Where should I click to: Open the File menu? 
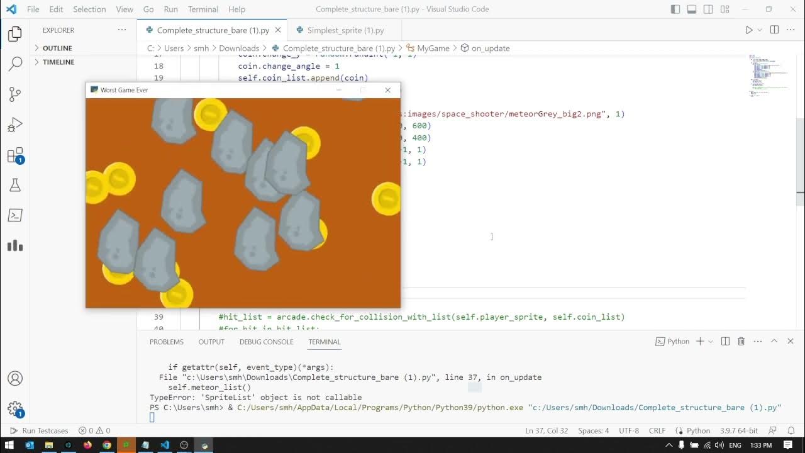tap(33, 9)
